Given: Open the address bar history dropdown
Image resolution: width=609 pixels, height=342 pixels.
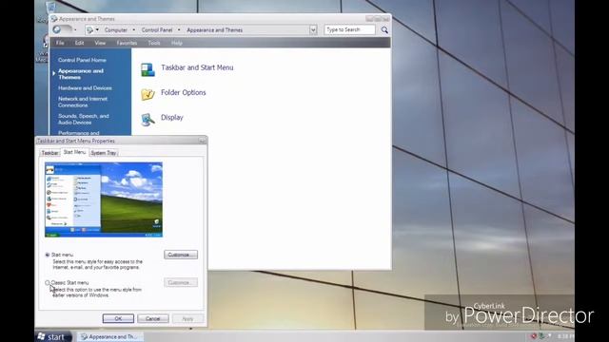Looking at the screenshot, I should pyautogui.click(x=313, y=29).
